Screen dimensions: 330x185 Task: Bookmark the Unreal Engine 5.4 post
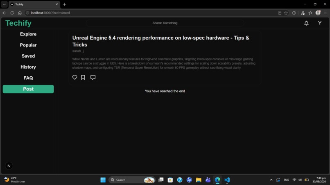click(83, 77)
